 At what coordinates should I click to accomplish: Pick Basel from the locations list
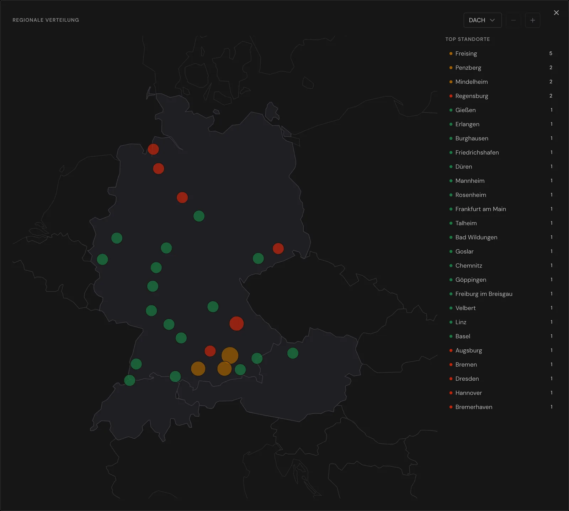pos(501,336)
